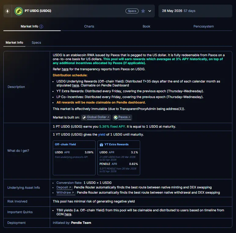Click the '5.36% fixed APY' text
This screenshot has width=236, height=233.
[x=112, y=127]
